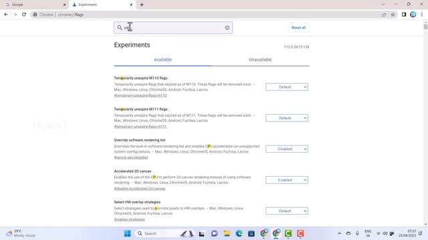
Task: Click inside the flags search field
Action: [173, 27]
